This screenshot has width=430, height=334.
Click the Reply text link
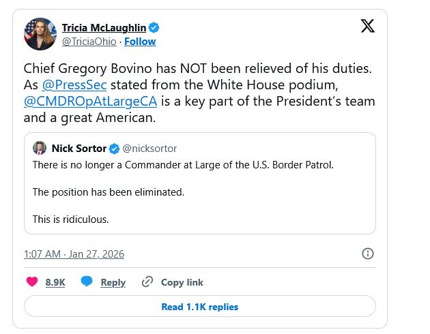[x=113, y=282]
